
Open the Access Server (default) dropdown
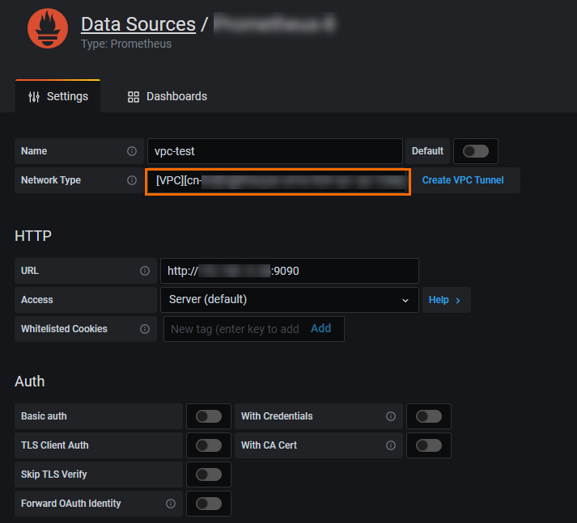290,300
